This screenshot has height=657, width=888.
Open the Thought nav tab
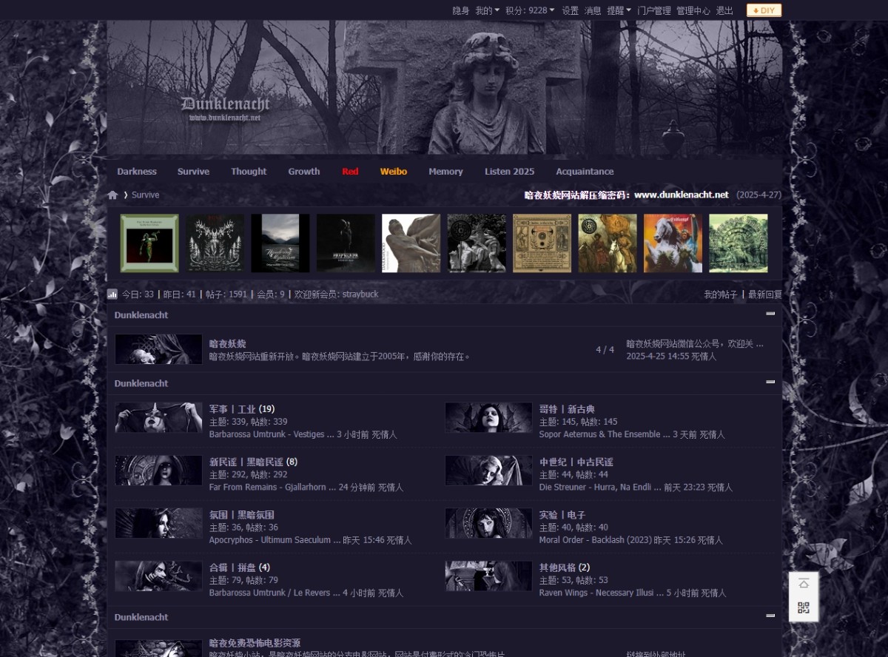click(249, 172)
